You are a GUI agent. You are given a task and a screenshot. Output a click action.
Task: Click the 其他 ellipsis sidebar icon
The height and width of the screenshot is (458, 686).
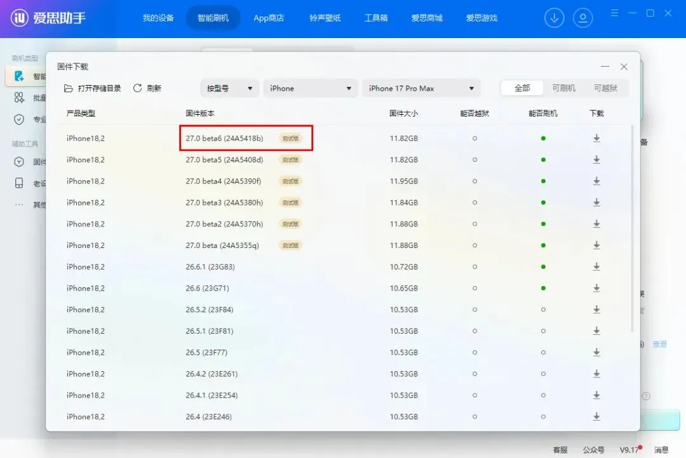tap(19, 204)
